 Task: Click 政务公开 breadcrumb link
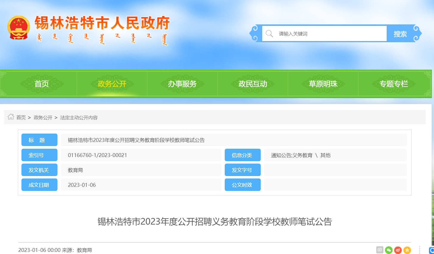[x=43, y=117]
